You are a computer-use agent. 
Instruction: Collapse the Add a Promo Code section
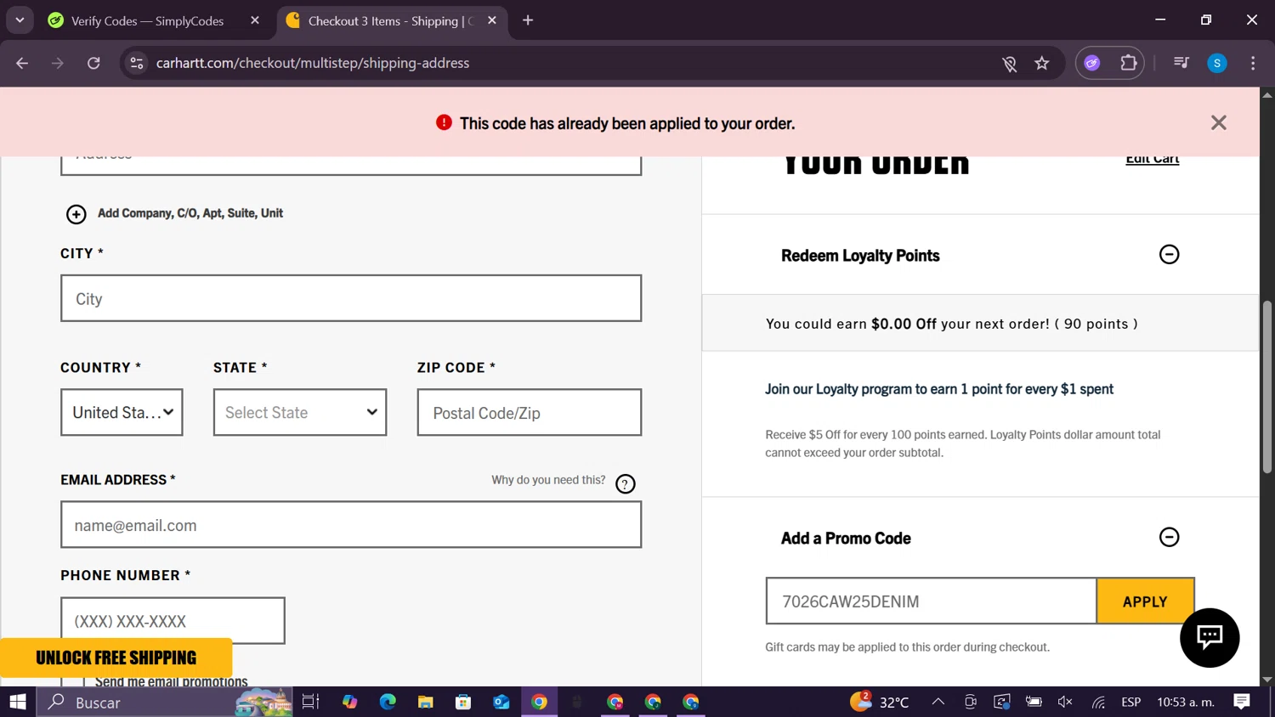tap(1169, 537)
